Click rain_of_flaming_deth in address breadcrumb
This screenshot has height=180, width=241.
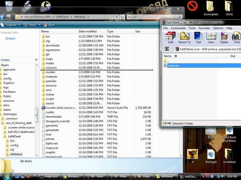[37, 17]
